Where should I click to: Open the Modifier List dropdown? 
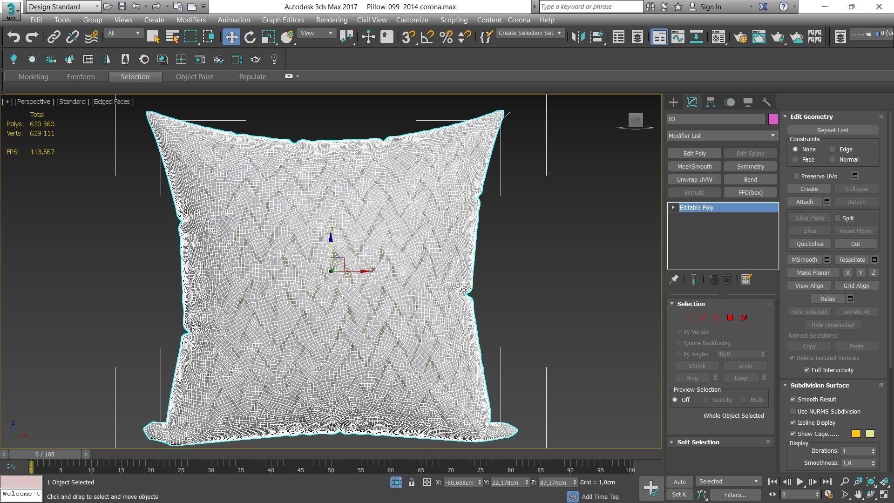click(x=722, y=136)
